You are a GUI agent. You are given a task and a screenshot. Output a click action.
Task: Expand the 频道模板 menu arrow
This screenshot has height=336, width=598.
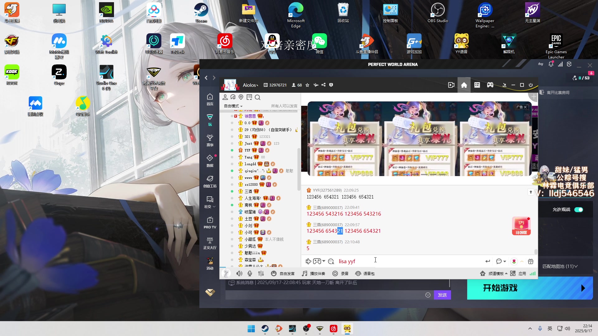pos(506,274)
